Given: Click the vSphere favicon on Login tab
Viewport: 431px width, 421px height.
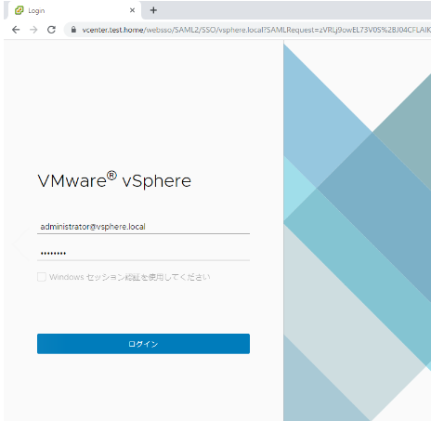Looking at the screenshot, I should click(x=20, y=10).
